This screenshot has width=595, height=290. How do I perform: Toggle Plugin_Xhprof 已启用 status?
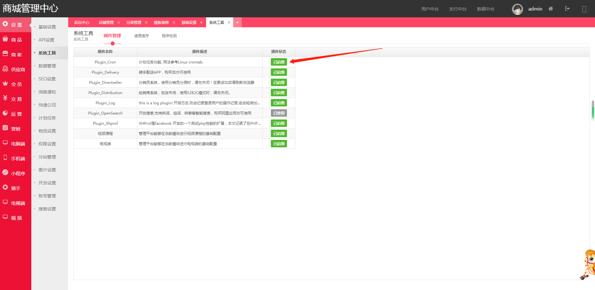[x=279, y=123]
